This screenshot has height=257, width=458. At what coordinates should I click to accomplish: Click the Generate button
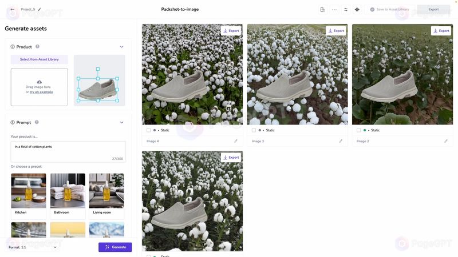coord(115,247)
